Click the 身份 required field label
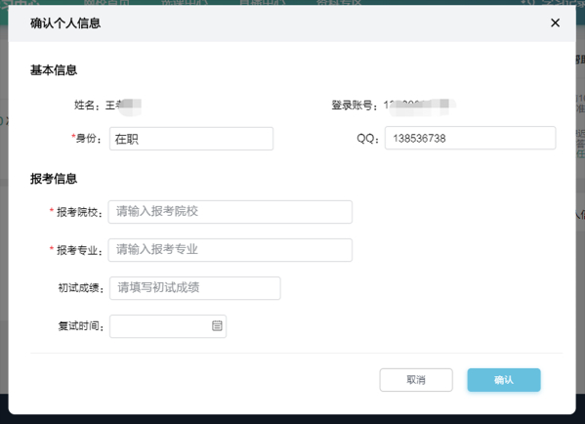This screenshot has height=424, width=585. pos(86,139)
